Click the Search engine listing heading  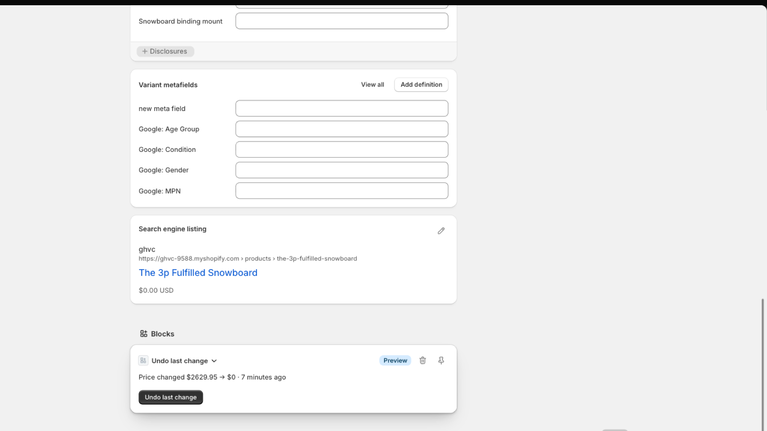[x=173, y=229]
